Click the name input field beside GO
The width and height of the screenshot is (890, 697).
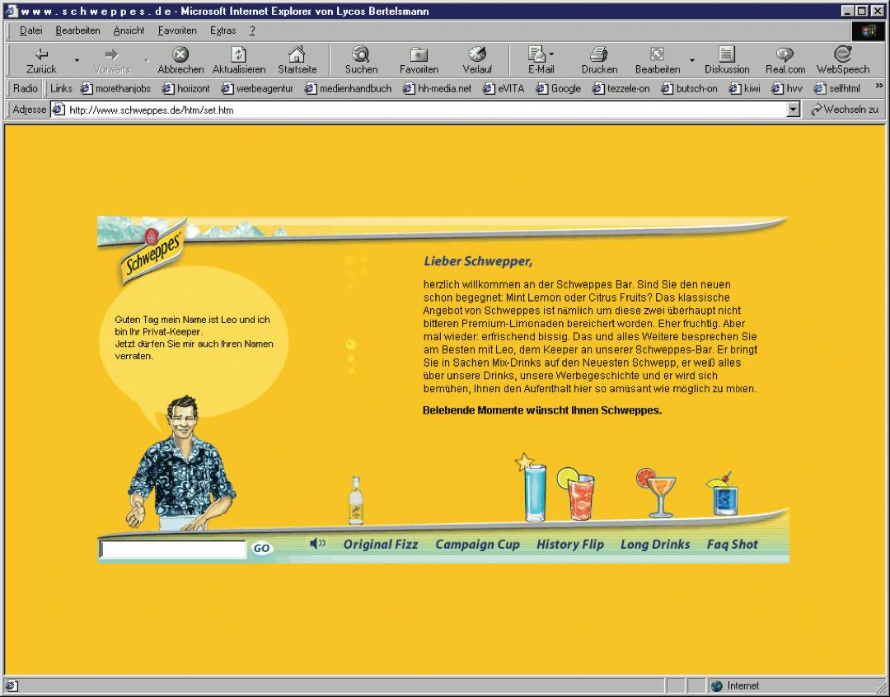point(172,549)
